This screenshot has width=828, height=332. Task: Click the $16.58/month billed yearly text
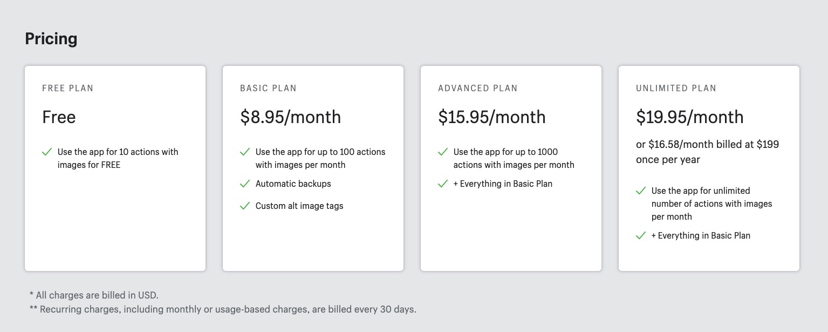pos(707,152)
